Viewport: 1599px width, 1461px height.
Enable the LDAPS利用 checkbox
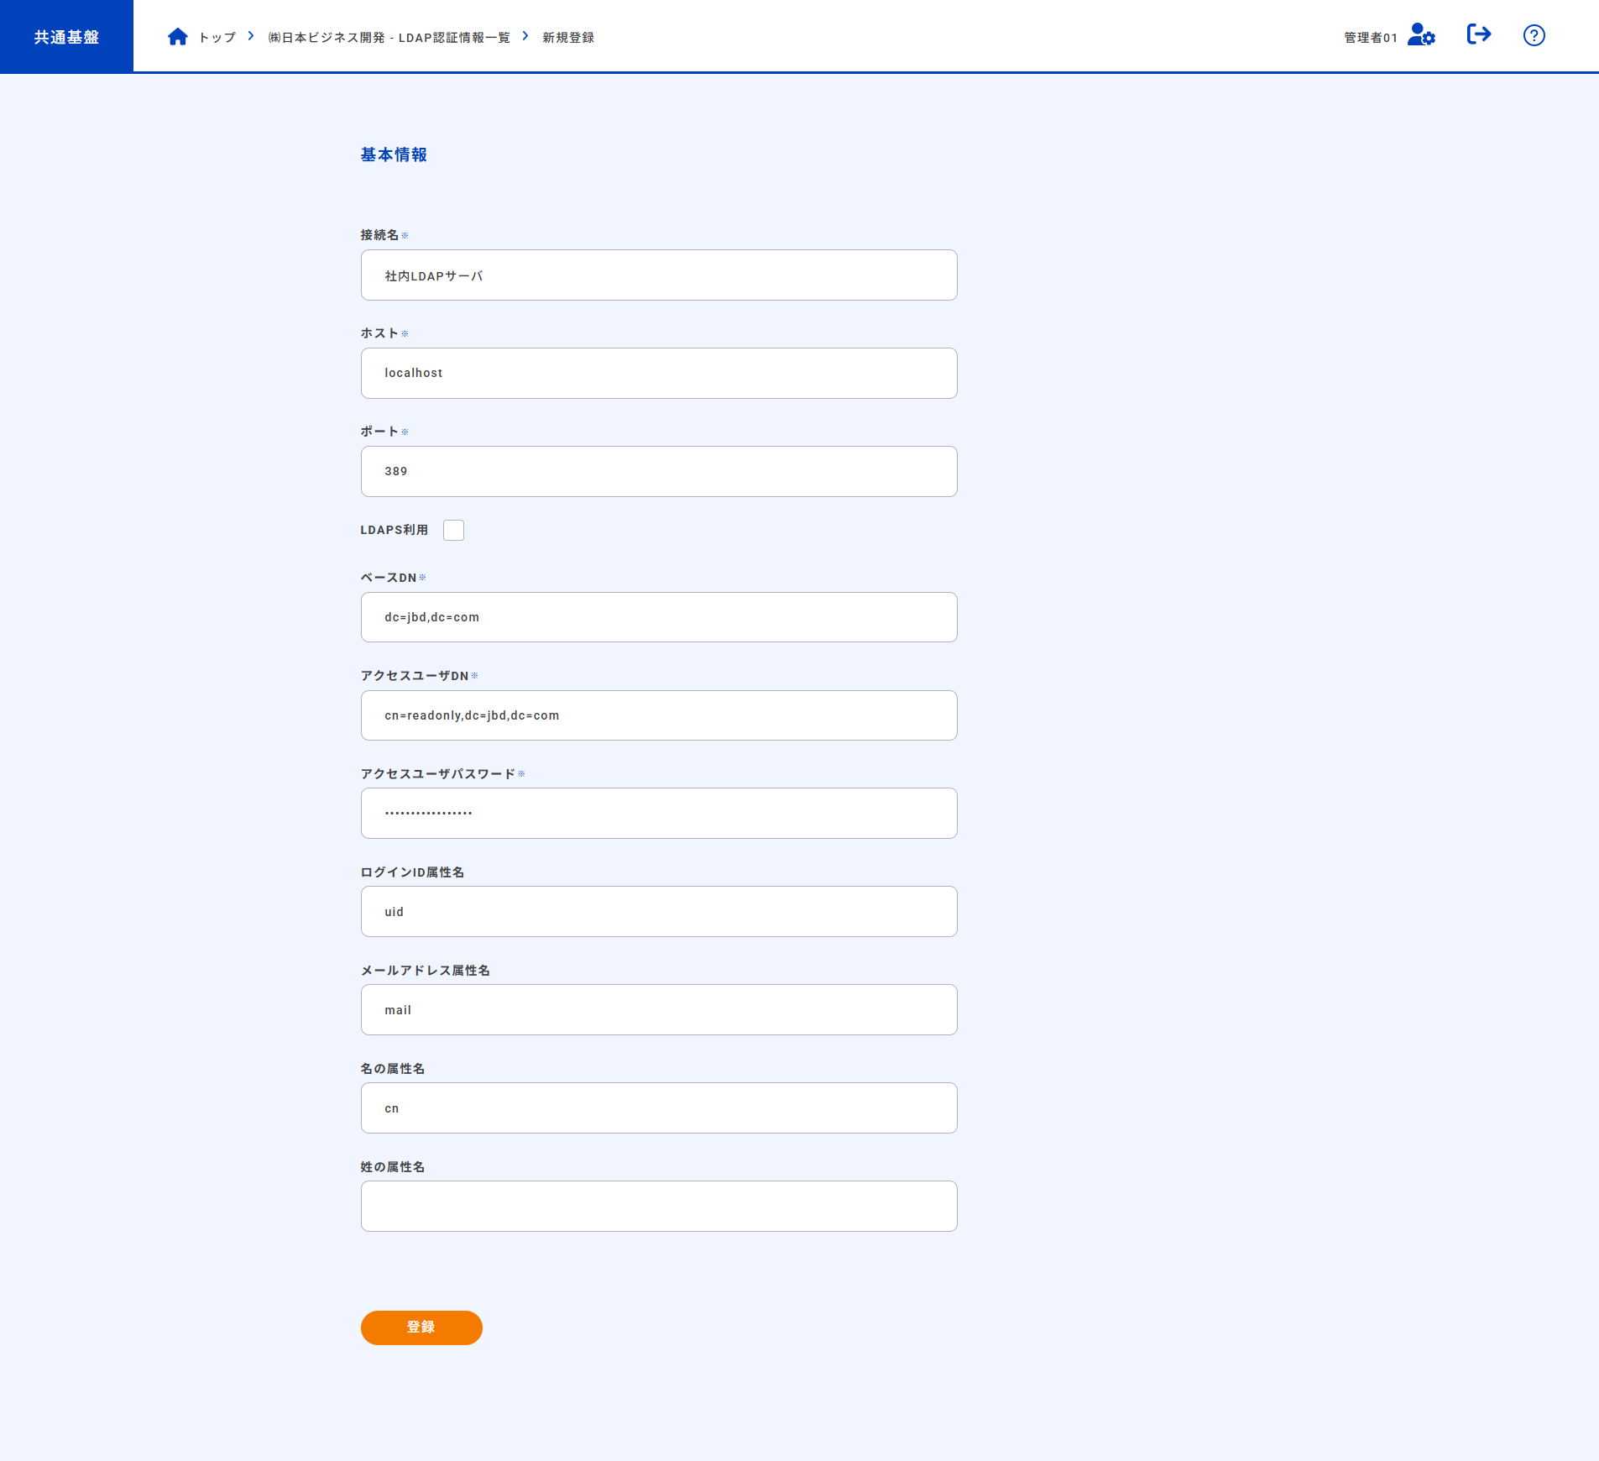click(453, 531)
